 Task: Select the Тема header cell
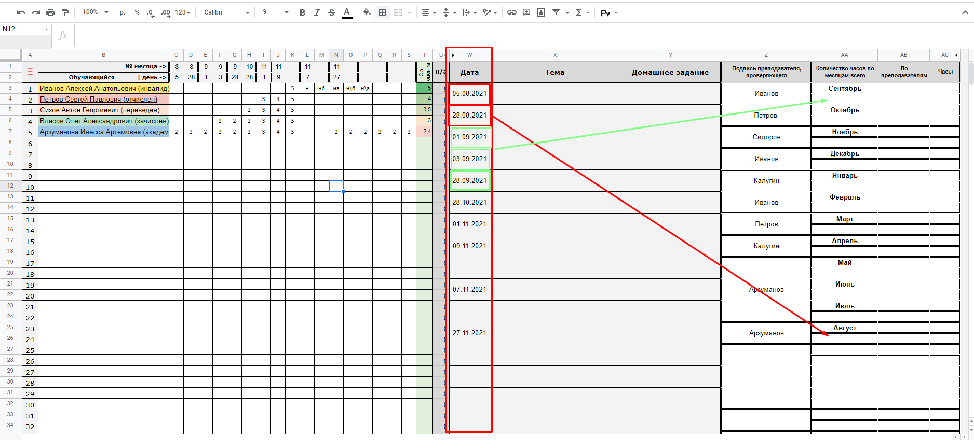click(555, 72)
